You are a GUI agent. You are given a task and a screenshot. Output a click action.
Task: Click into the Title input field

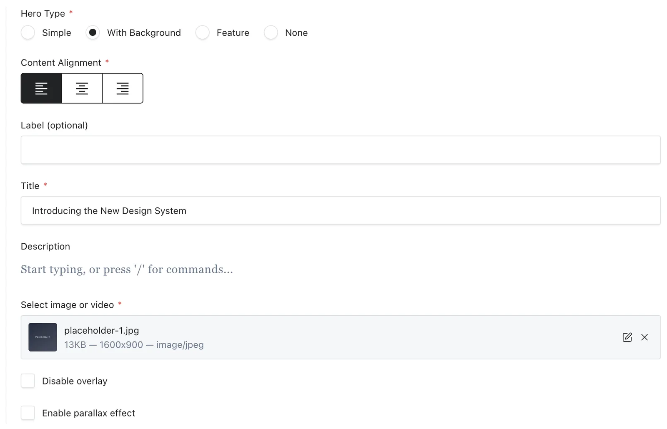point(341,211)
